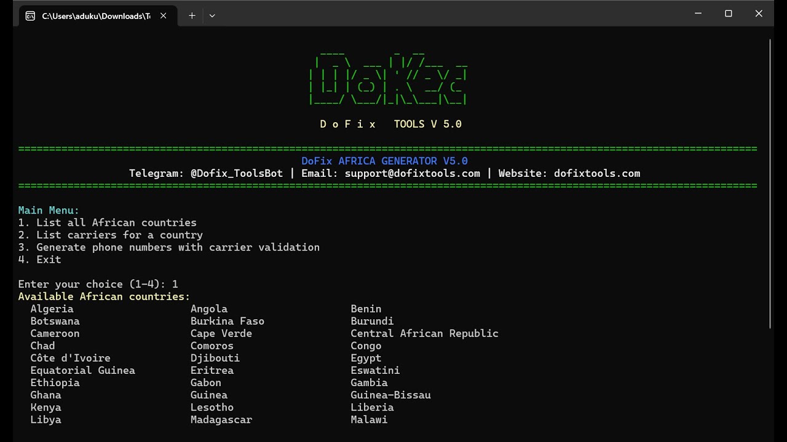Click the Available African countries heading
The height and width of the screenshot is (442, 787).
point(104,296)
